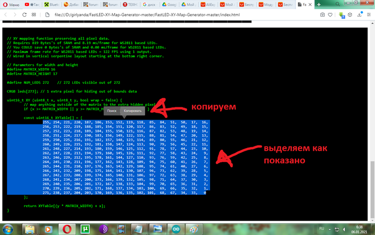Switch to the AliExp tab
Image resolution: width=375 pixels, height=235 pixels.
coord(208,4)
